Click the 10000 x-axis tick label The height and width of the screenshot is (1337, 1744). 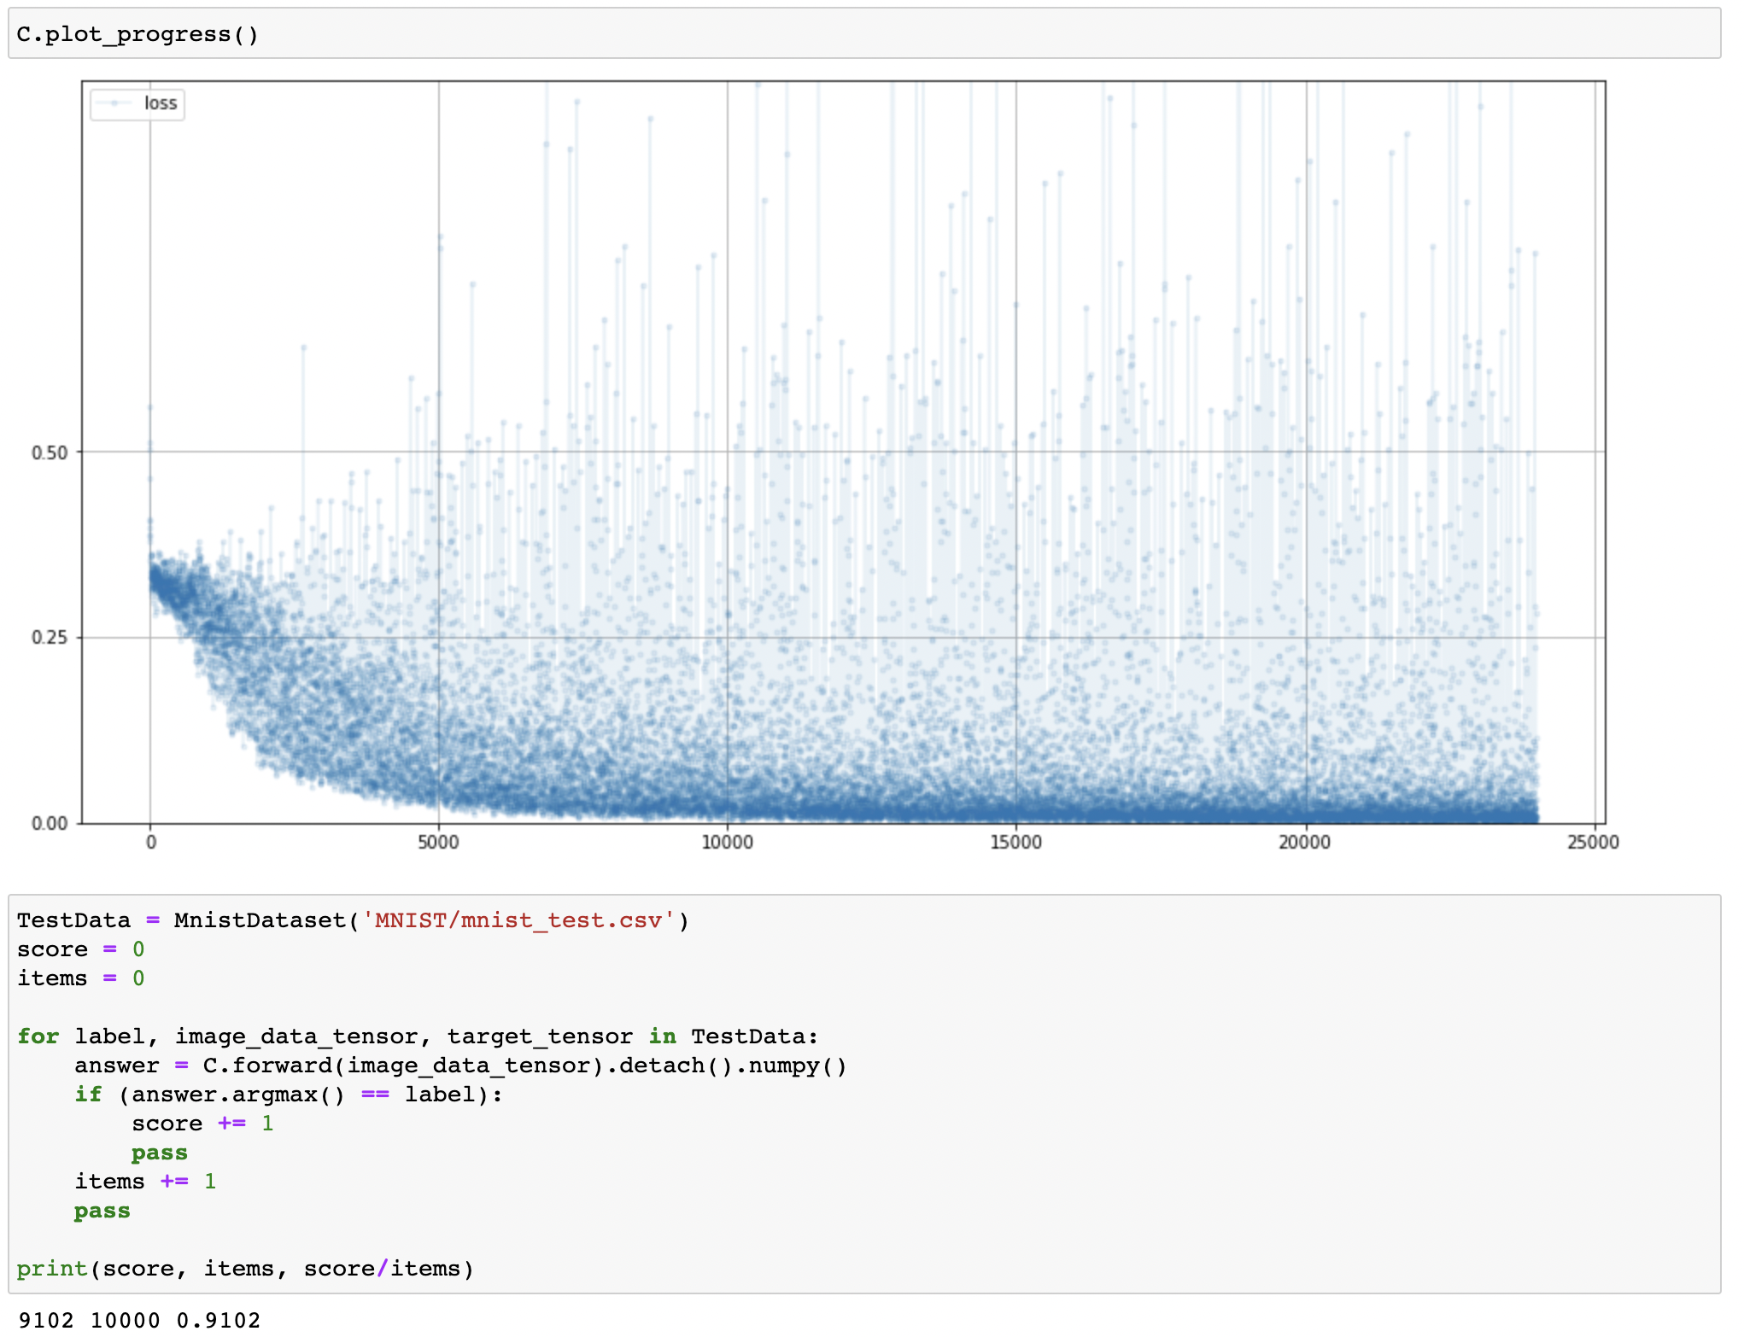tap(727, 843)
